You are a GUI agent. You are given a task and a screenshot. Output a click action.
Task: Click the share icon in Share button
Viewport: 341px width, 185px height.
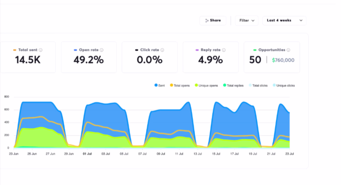pyautogui.click(x=207, y=21)
